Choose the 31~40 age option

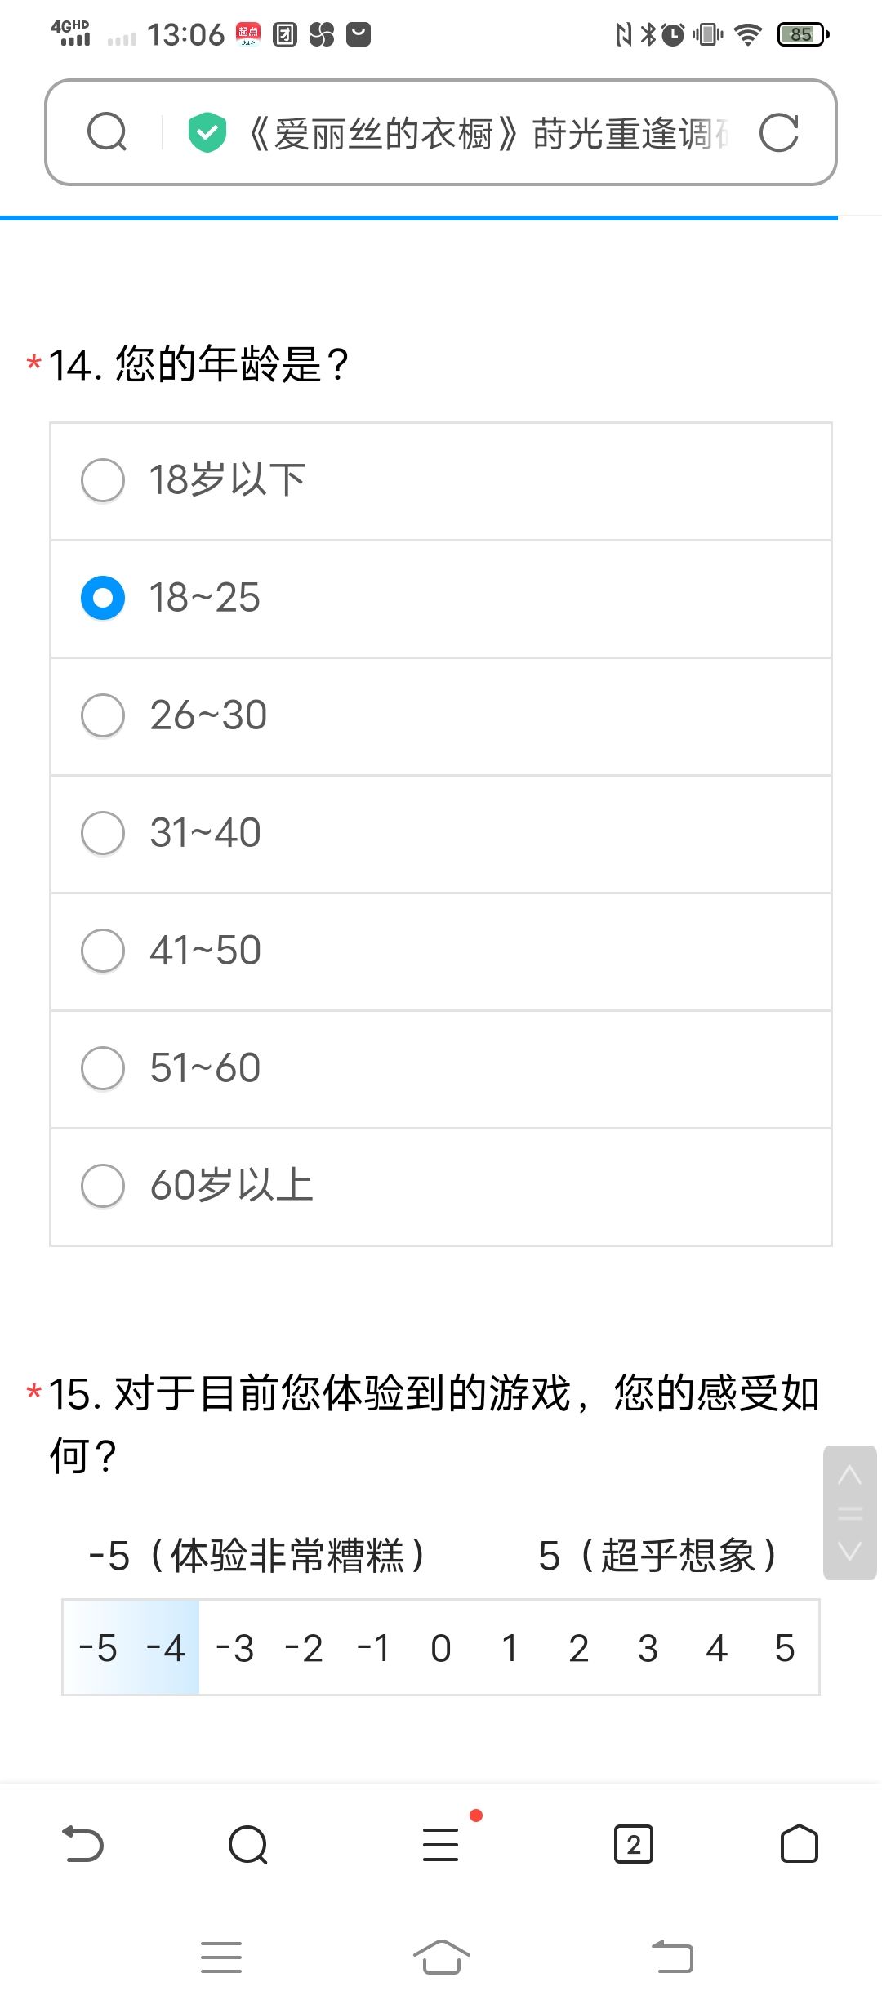tap(441, 834)
